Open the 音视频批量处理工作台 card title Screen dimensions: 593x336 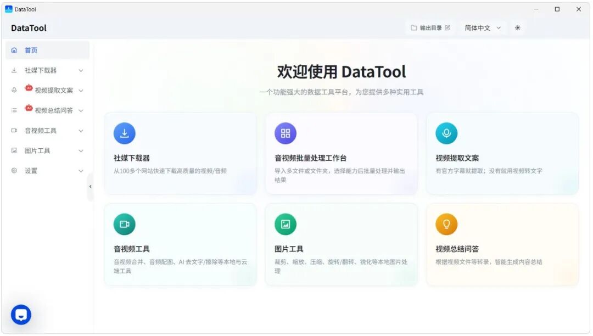coord(310,158)
